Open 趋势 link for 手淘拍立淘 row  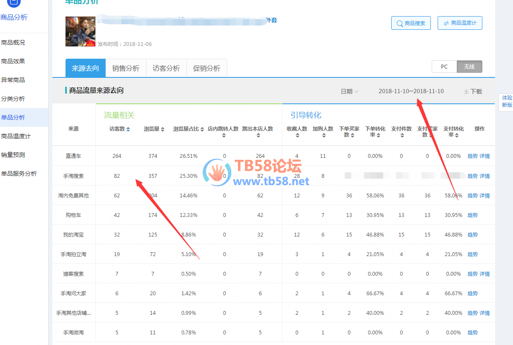point(473,254)
